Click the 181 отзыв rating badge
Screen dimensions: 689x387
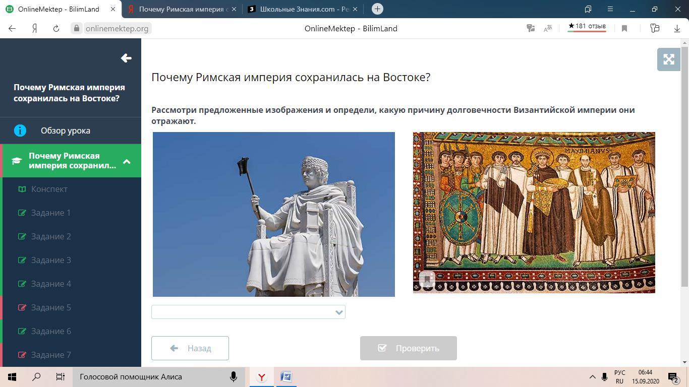click(587, 27)
